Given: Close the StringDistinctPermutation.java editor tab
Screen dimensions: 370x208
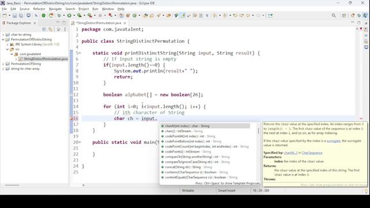Looking at the screenshot, I should [125, 23].
